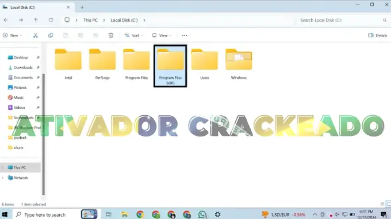This screenshot has height=219, width=391.
Task: Click the USD/EUR taskbar widget
Action: point(283,214)
